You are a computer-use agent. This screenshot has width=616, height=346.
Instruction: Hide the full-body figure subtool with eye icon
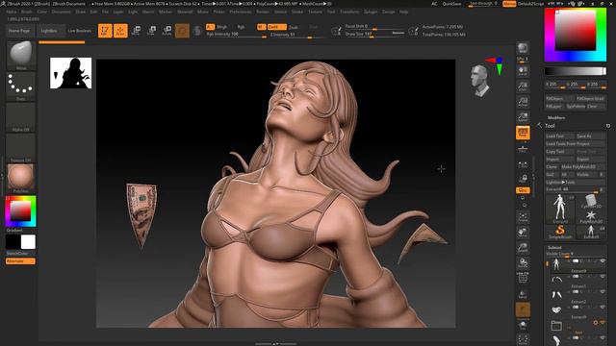point(603,260)
